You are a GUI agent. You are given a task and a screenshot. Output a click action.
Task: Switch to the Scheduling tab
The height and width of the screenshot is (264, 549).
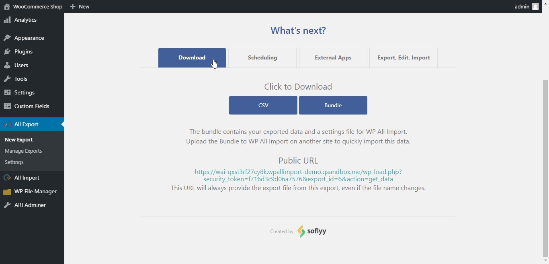[262, 58]
